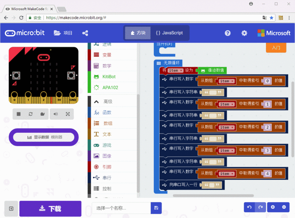Click the workspace vertical scrollbar
The image size is (295, 218).
pos(293,119)
